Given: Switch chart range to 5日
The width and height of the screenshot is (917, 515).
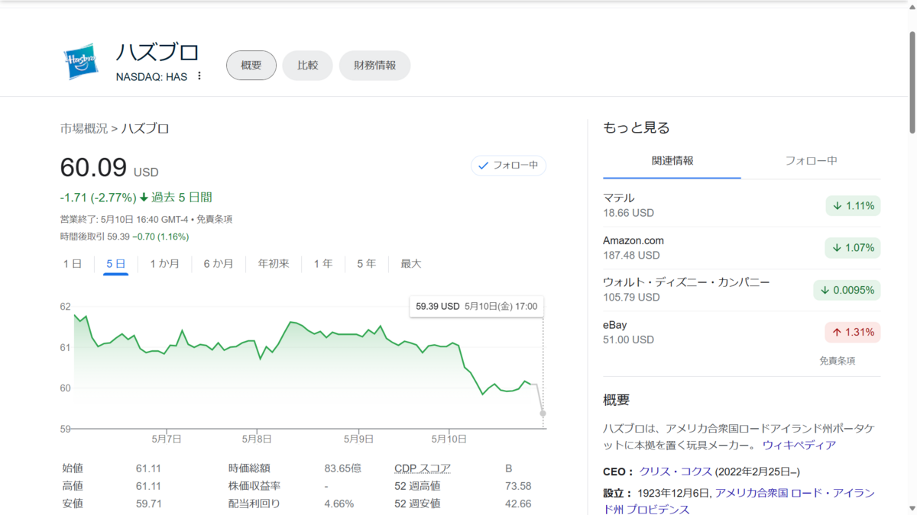Looking at the screenshot, I should pos(115,264).
